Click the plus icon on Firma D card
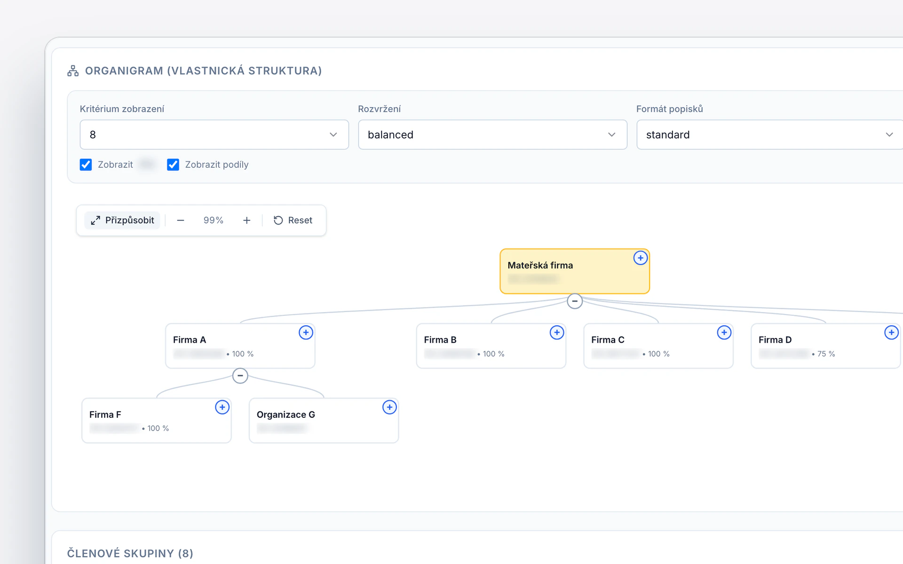This screenshot has width=903, height=564. pos(891,333)
